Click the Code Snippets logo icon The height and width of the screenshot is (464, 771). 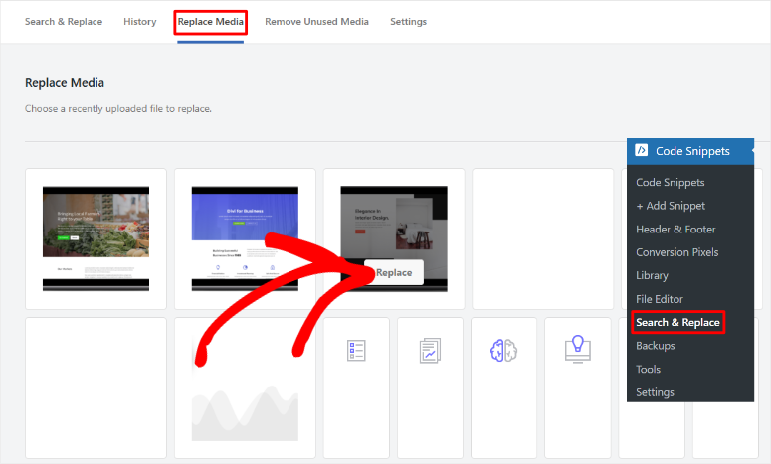tap(642, 150)
